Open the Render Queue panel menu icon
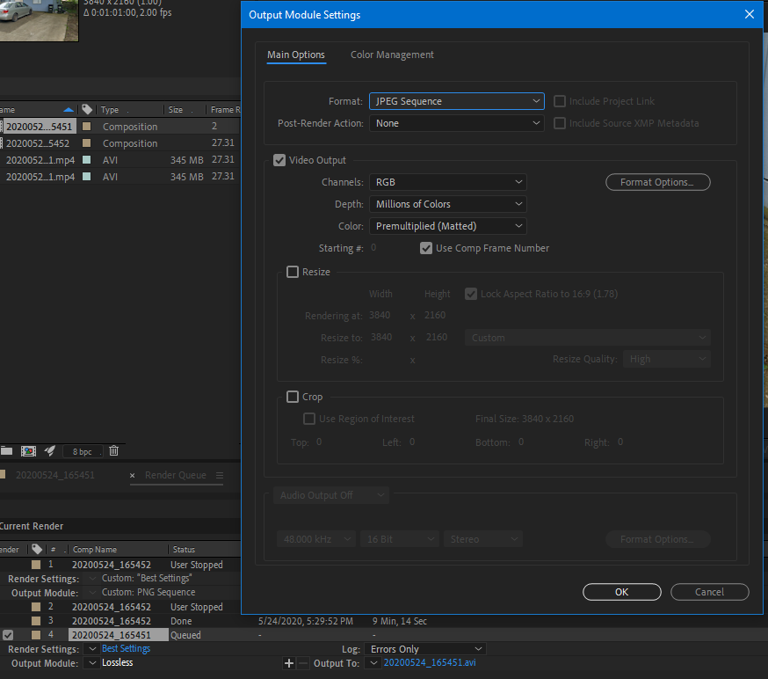Screen dimensions: 768x679 (220, 475)
